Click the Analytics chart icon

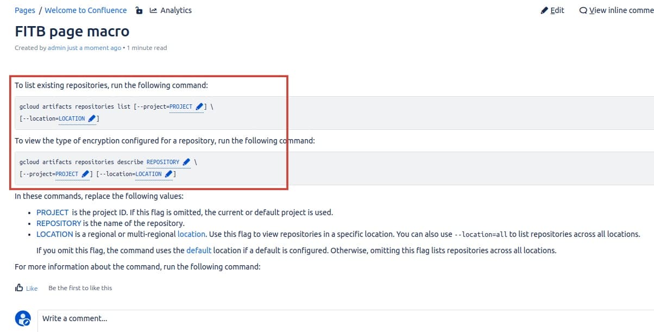click(153, 10)
